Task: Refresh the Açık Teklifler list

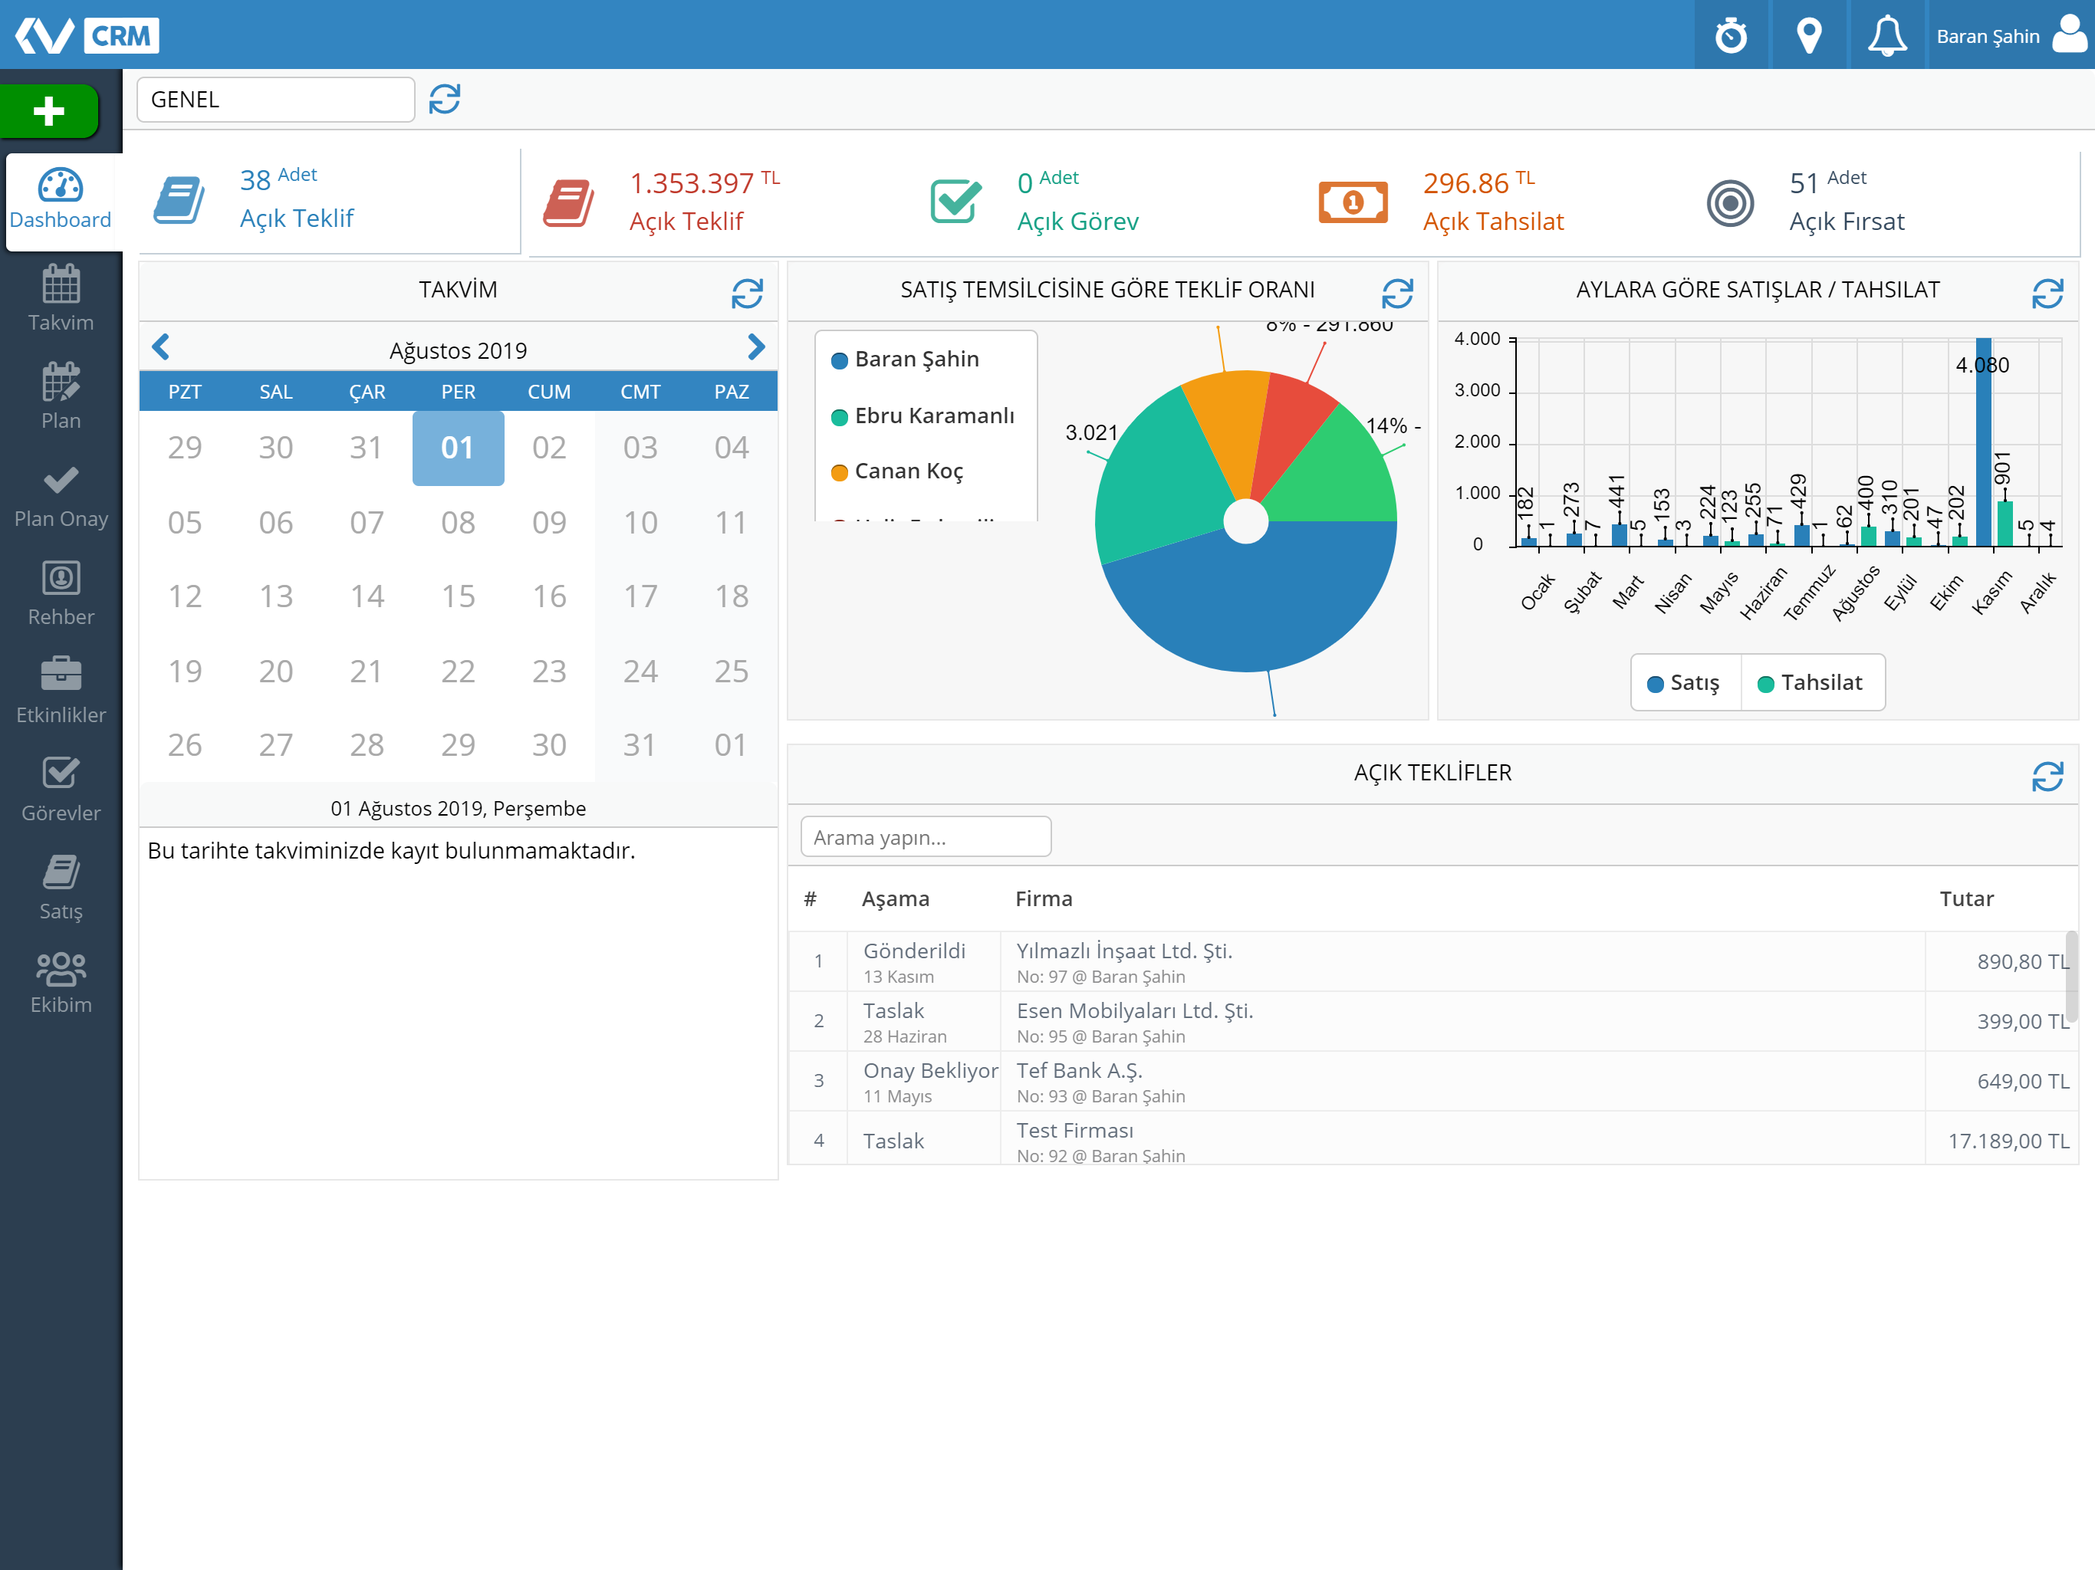Action: pos(2047,777)
